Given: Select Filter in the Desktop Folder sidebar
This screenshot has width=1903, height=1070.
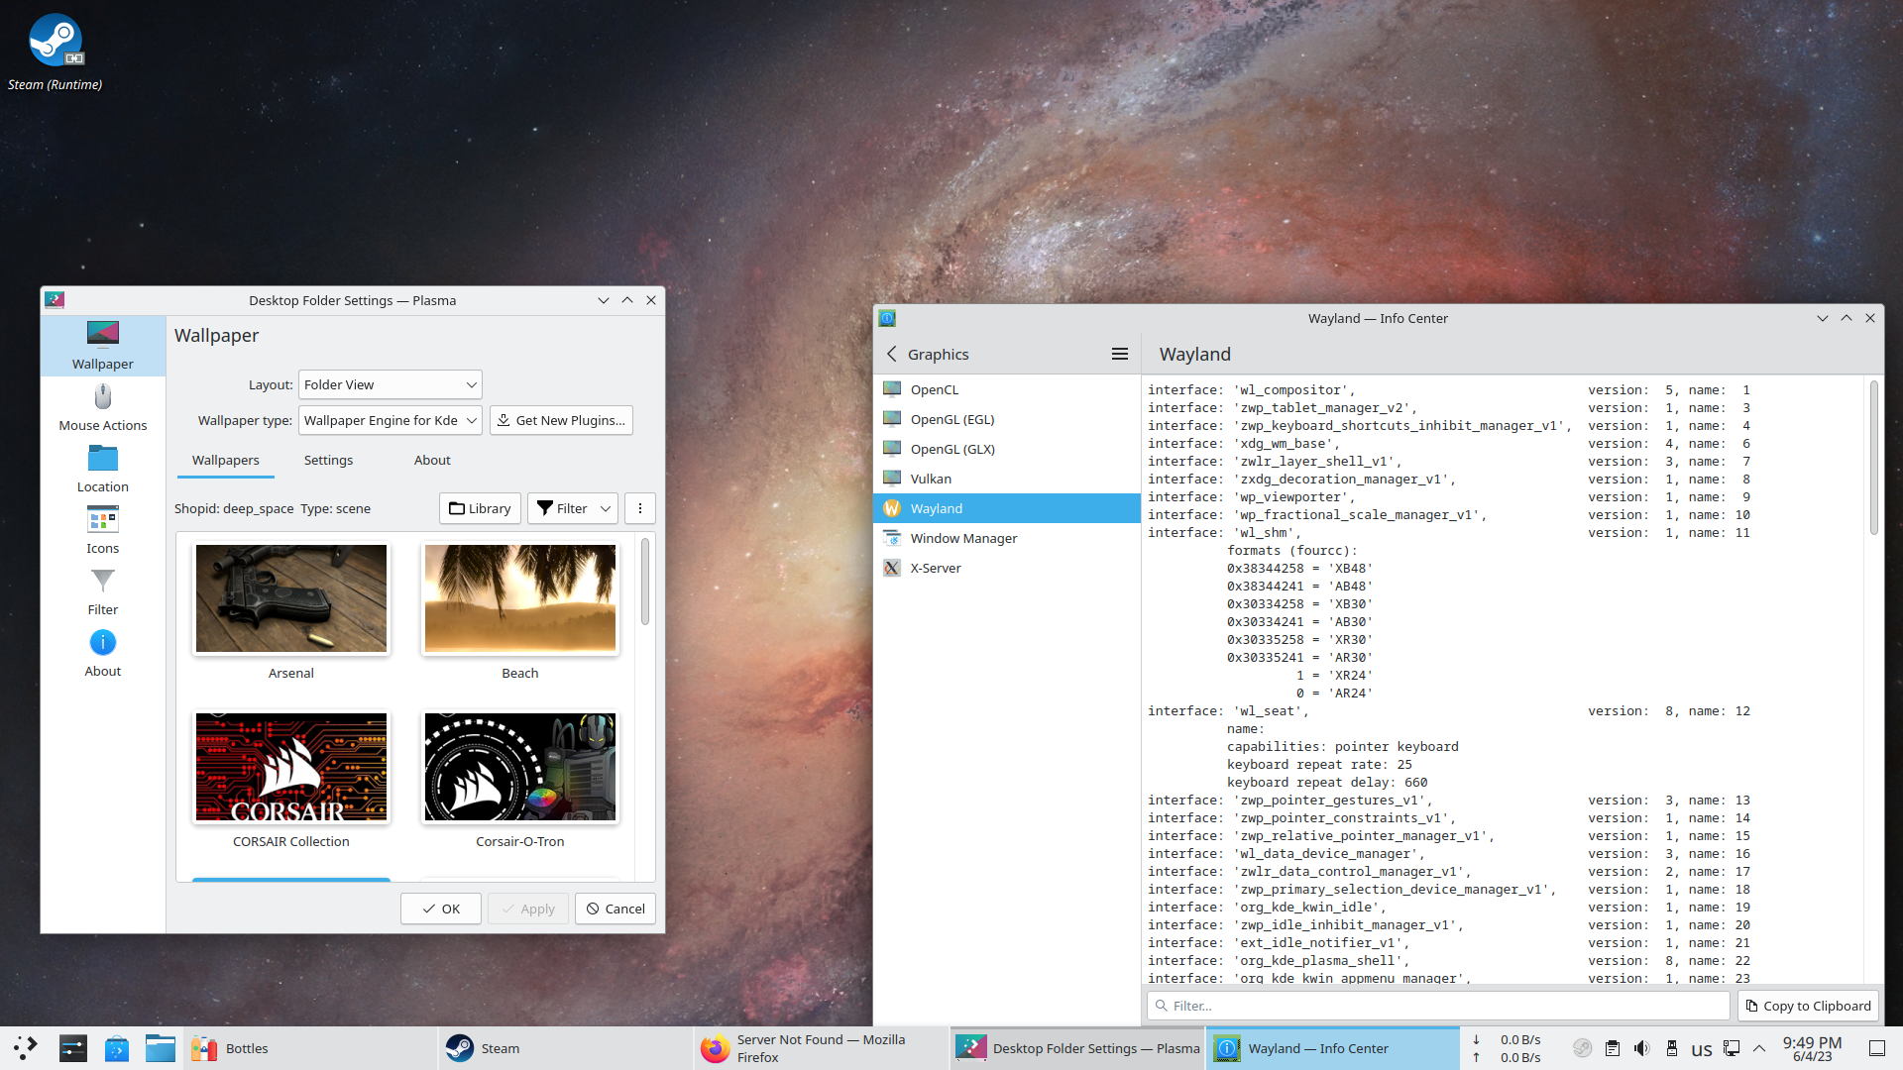Looking at the screenshot, I should [102, 590].
